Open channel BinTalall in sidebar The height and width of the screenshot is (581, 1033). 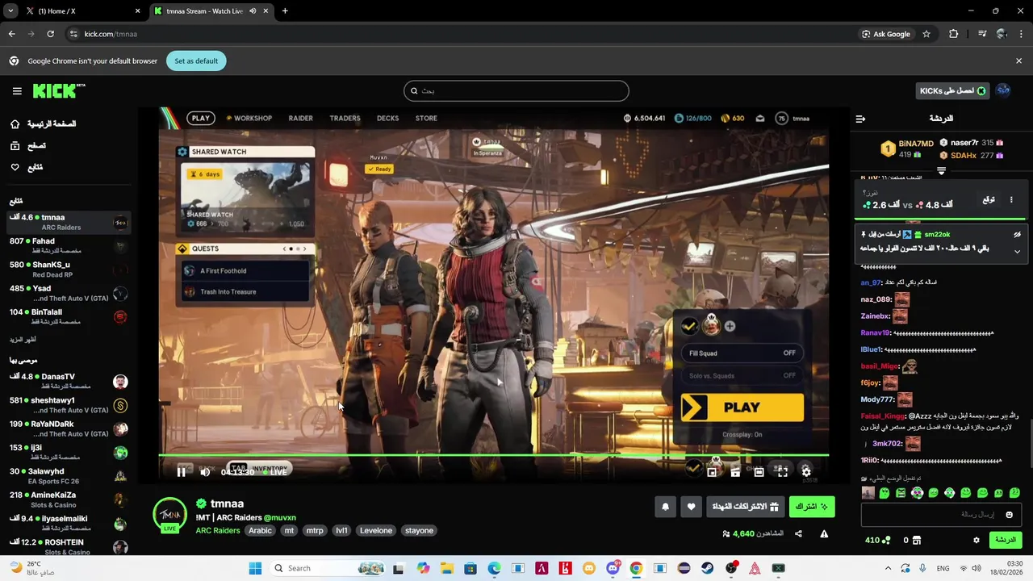[x=68, y=316]
